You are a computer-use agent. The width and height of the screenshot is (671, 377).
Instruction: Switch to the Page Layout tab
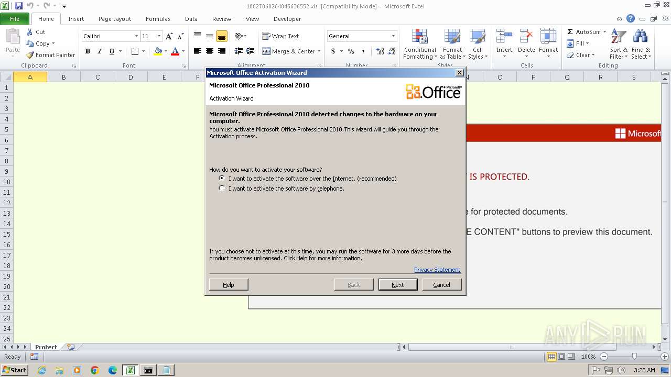click(115, 19)
